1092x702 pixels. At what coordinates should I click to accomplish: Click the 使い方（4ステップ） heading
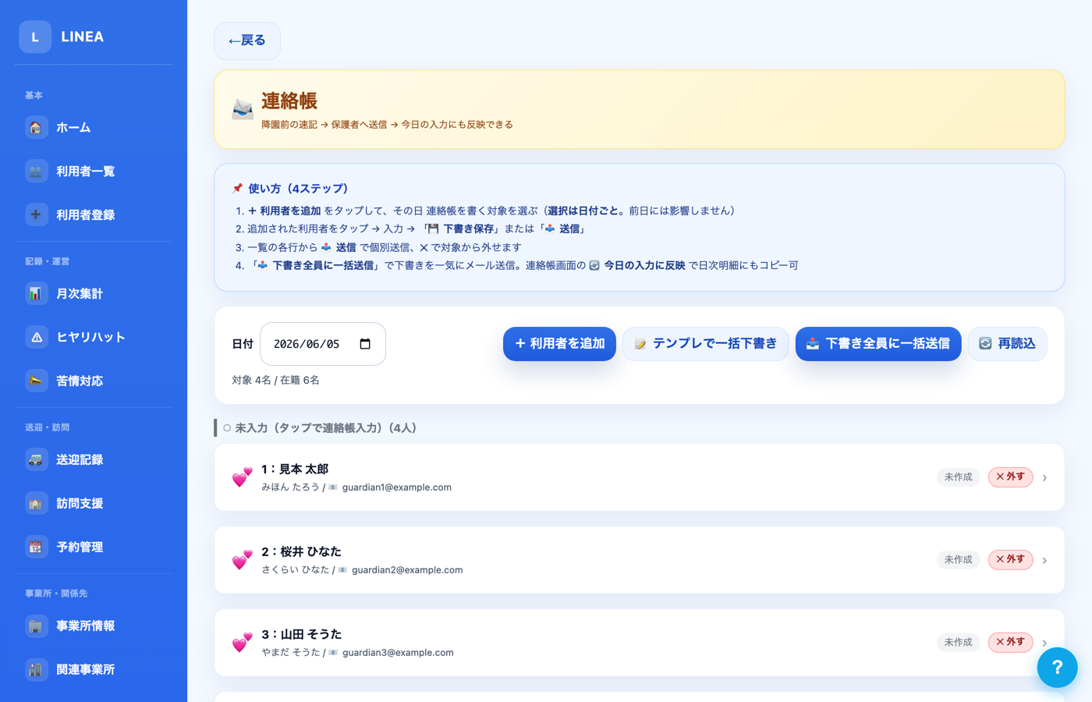(x=298, y=189)
